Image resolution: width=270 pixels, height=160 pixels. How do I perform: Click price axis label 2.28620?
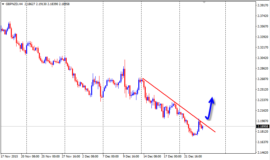(263, 69)
